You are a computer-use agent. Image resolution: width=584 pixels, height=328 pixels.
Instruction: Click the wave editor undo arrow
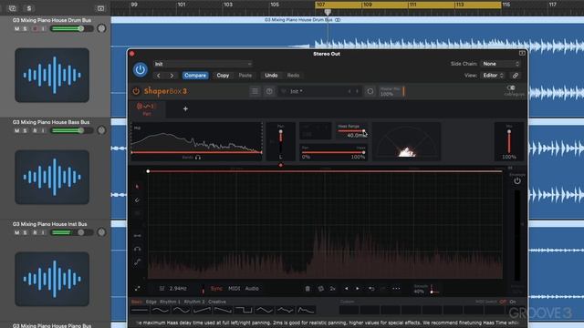371,289
